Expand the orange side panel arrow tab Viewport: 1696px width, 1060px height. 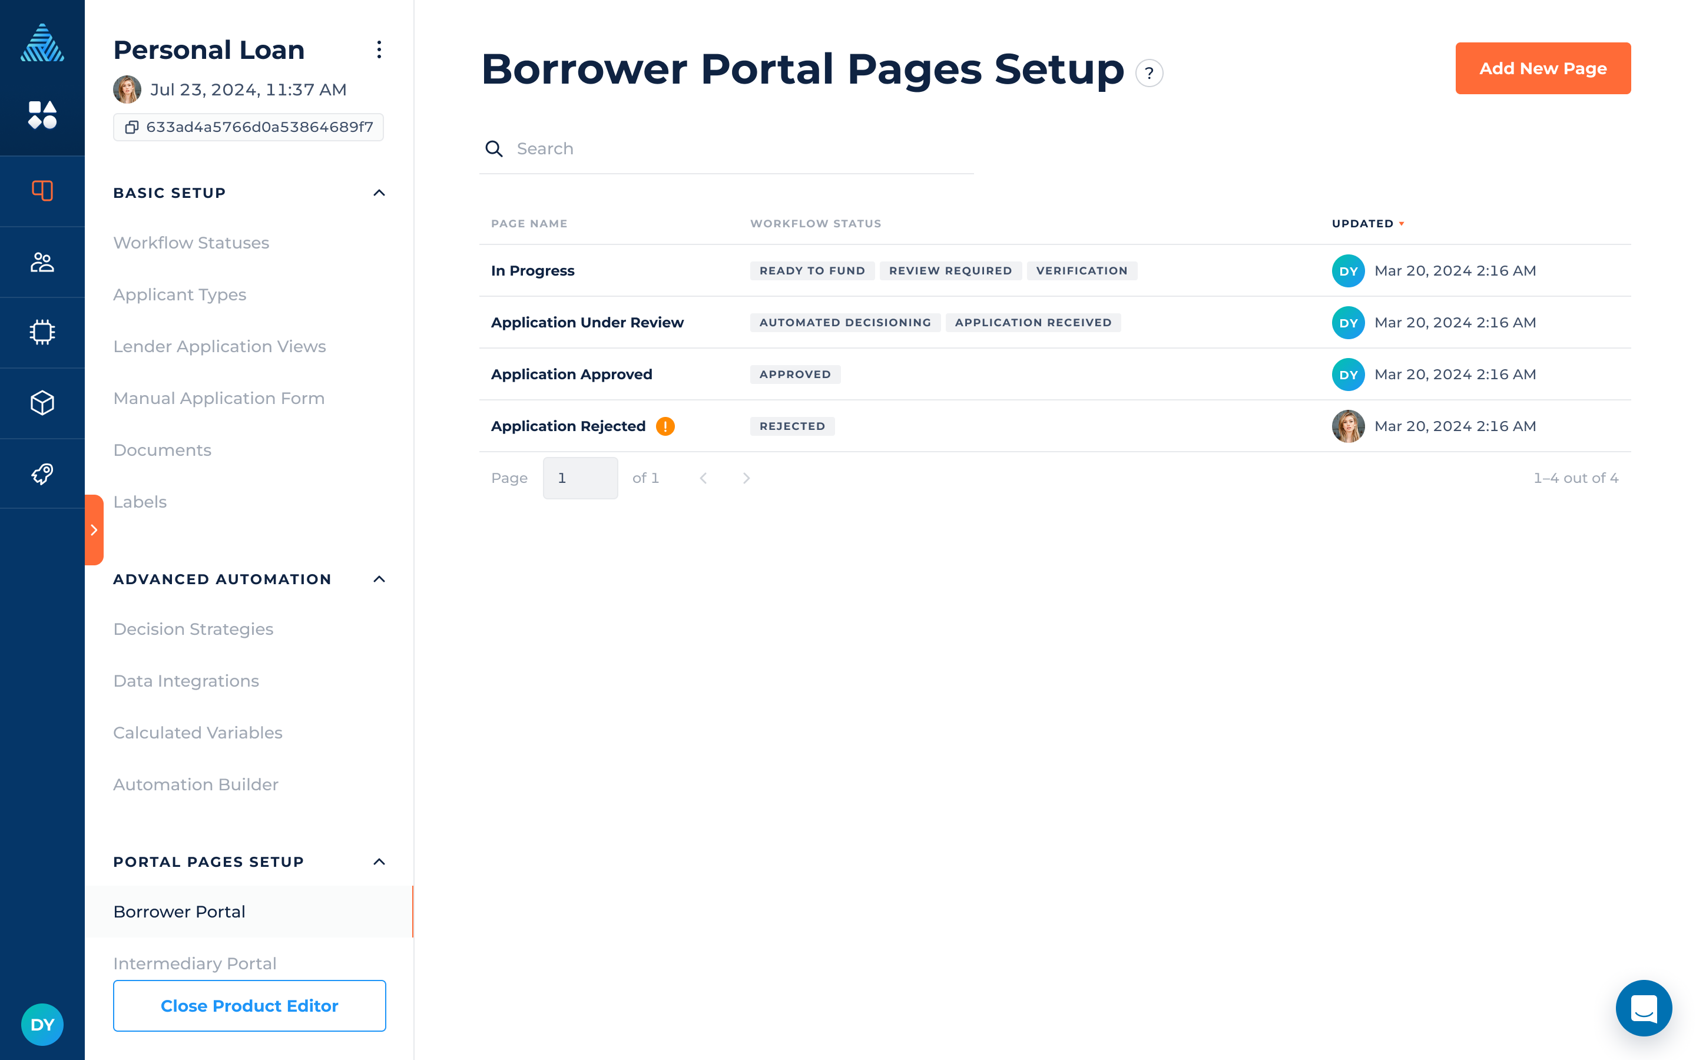click(94, 530)
